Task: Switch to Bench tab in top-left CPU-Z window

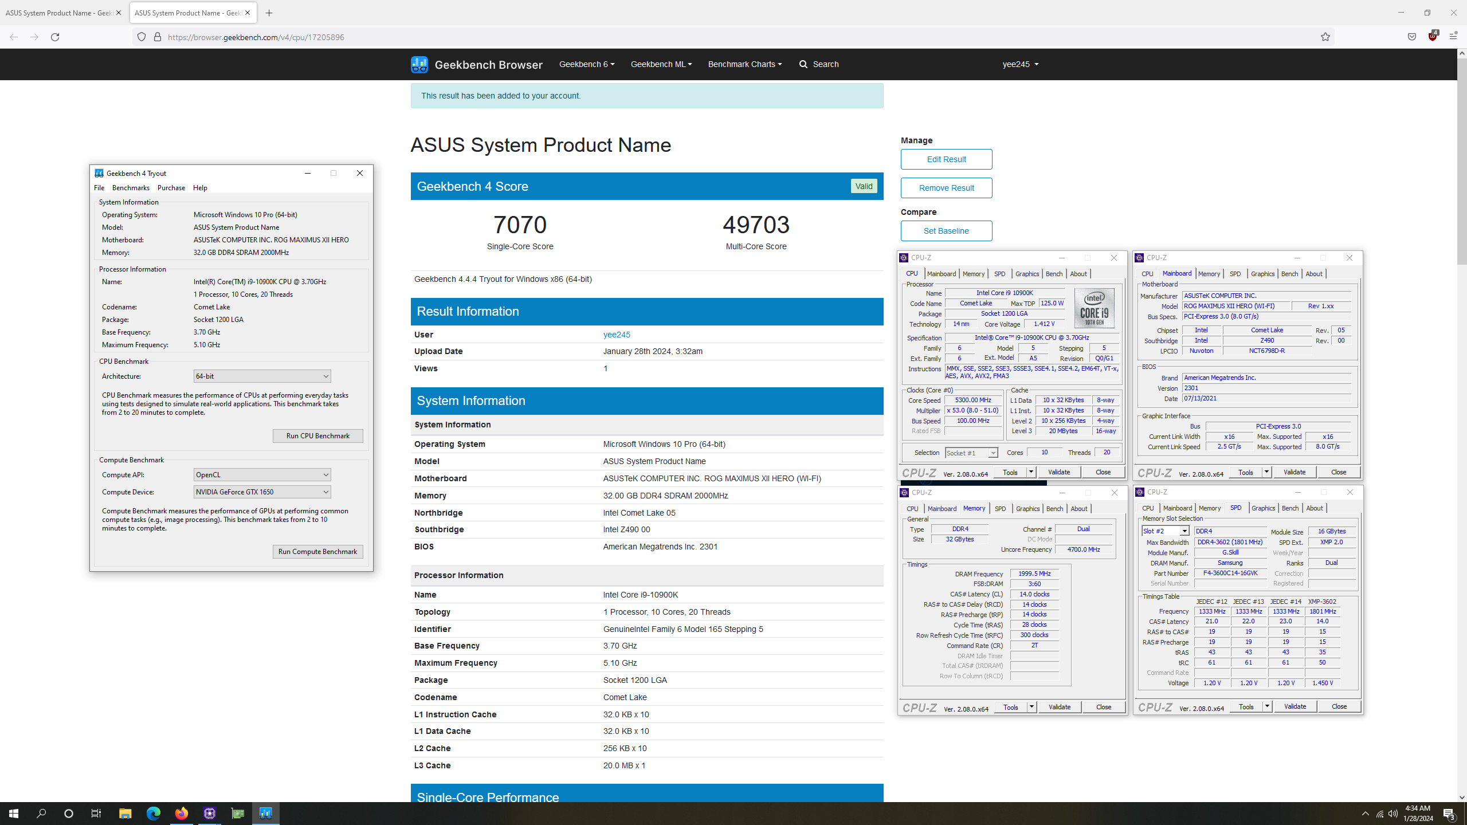Action: tap(1054, 274)
